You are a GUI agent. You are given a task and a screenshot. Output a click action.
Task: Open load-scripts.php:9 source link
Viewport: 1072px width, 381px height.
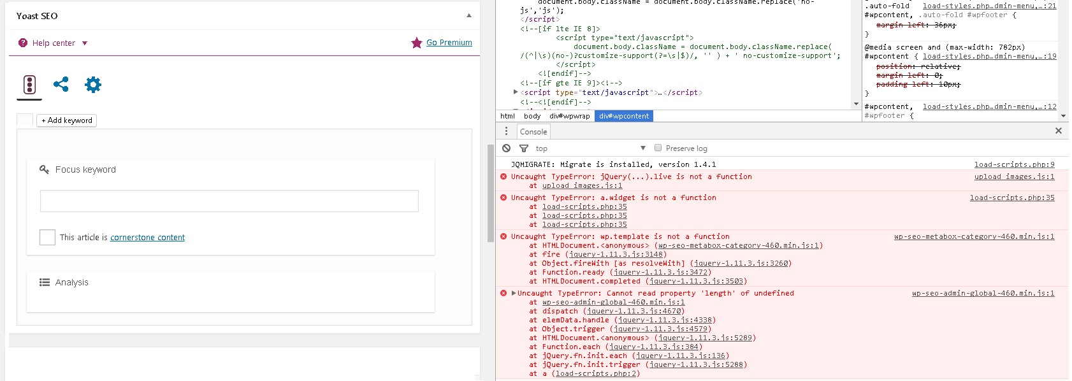coord(1014,164)
